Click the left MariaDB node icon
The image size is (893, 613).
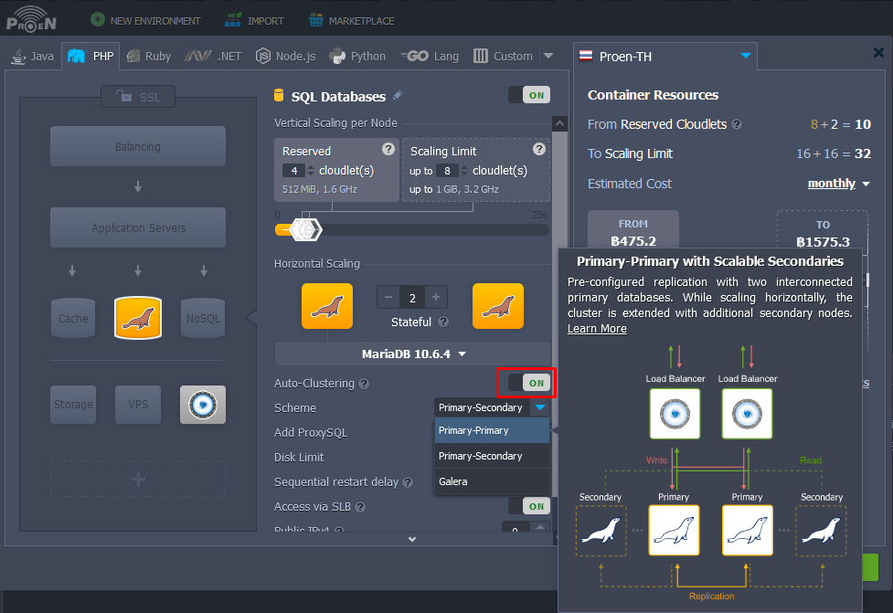(x=327, y=306)
